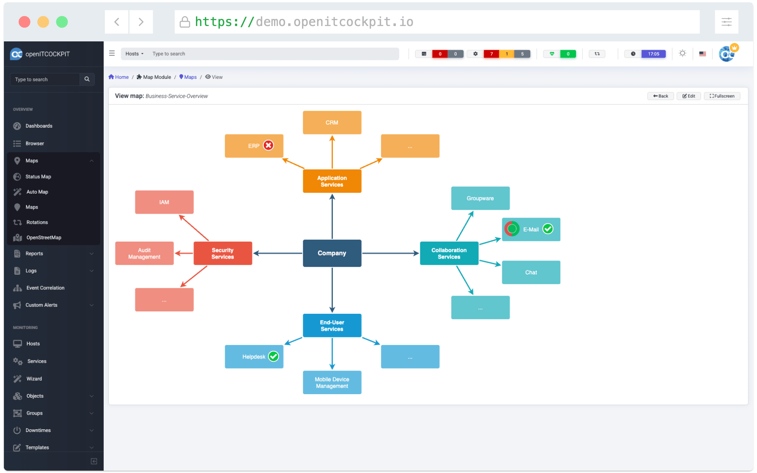757x473 pixels.
Task: Click the openITCOCKPIT logo icon
Action: [x=16, y=54]
